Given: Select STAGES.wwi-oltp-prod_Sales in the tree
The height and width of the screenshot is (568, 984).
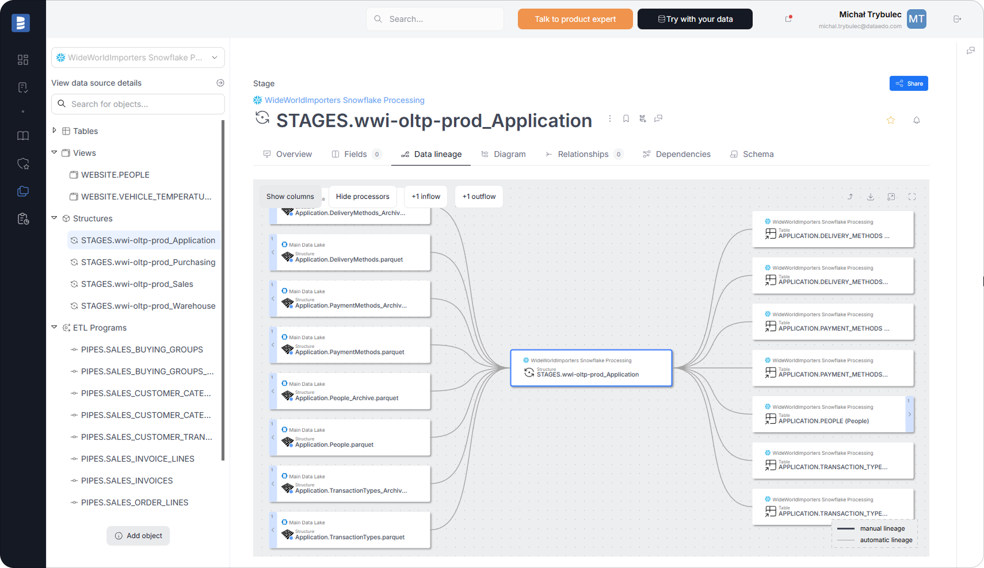Looking at the screenshot, I should pyautogui.click(x=137, y=284).
